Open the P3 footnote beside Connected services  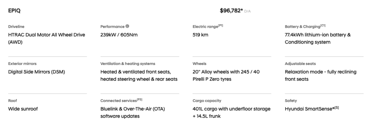coord(139,100)
